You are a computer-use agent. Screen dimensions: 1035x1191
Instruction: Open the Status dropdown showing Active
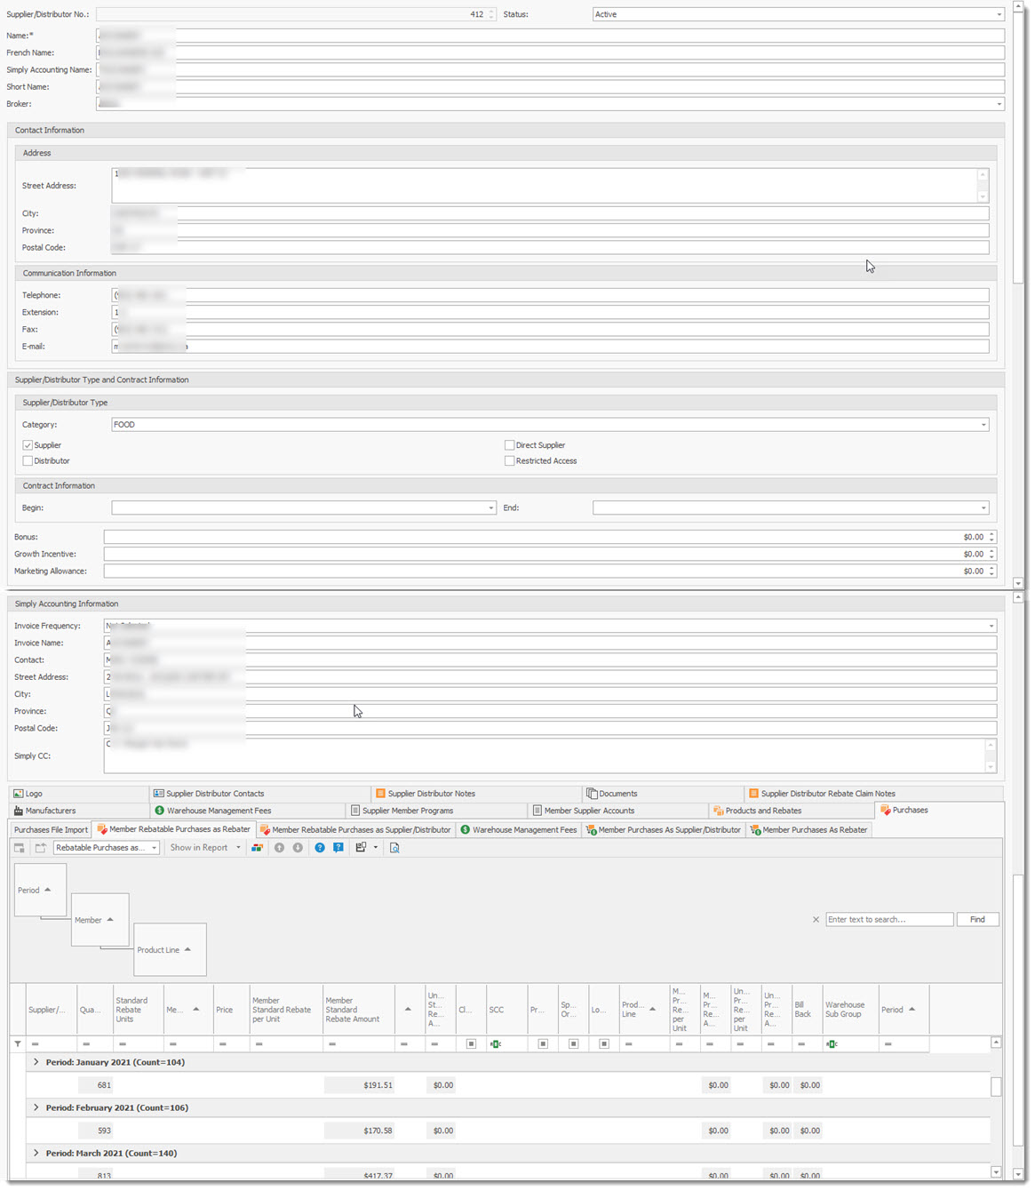click(999, 13)
